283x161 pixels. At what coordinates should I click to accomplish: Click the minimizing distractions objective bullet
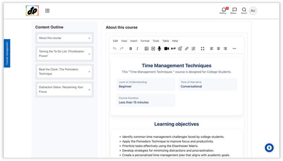168,151
